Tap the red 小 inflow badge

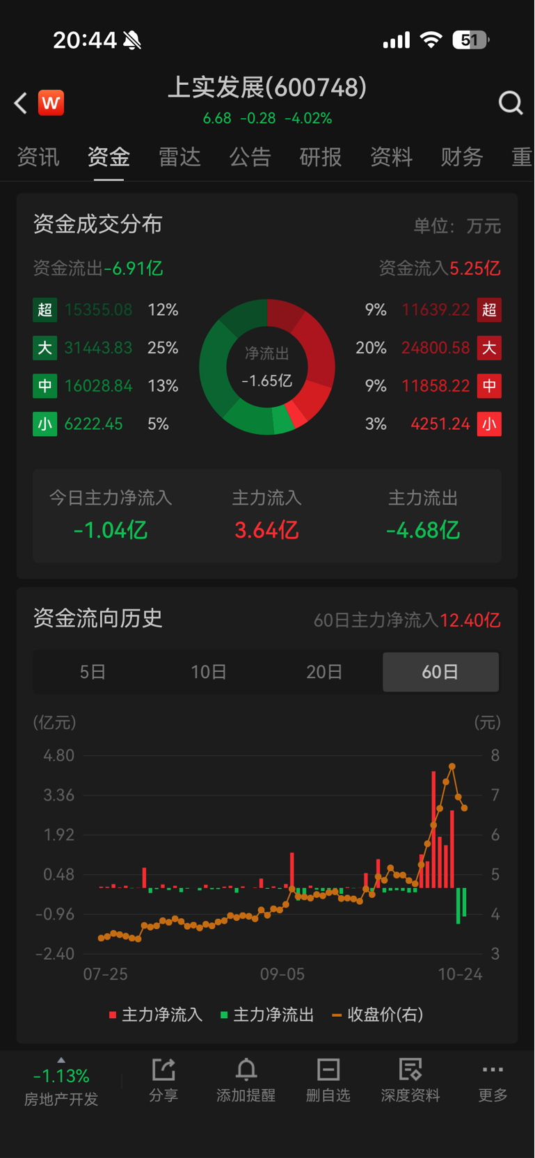tap(489, 424)
